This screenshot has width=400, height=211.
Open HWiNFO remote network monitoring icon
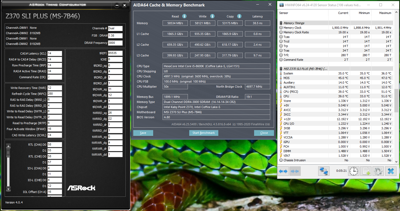(324, 171)
